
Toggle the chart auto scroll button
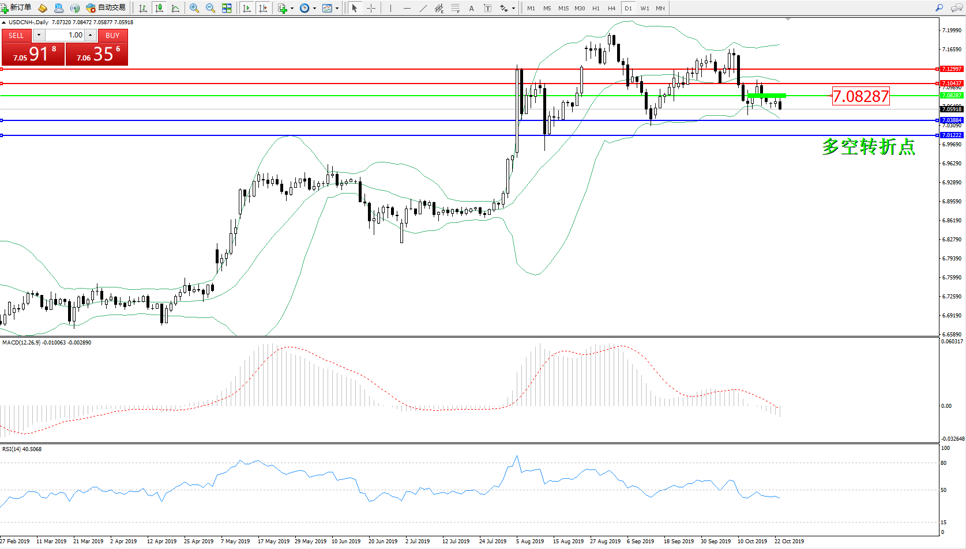coord(247,8)
